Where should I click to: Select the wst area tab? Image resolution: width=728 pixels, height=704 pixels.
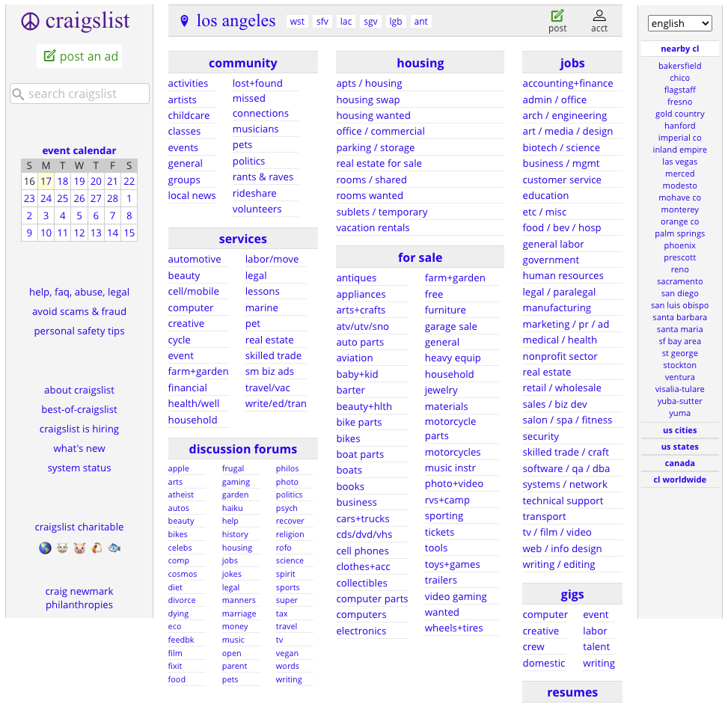[x=297, y=22]
